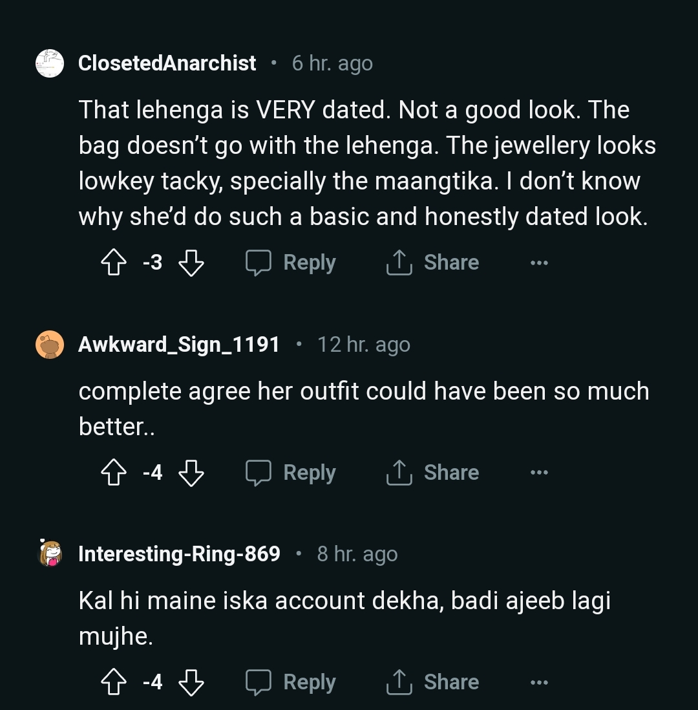Visit ClosetedAnarchist username profile link
This screenshot has height=710, width=698.
click(167, 63)
